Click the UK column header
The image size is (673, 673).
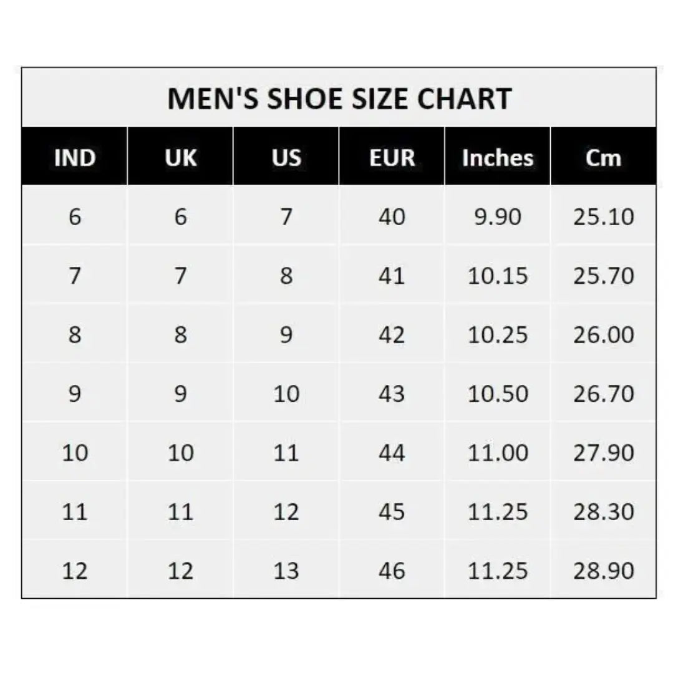pyautogui.click(x=180, y=158)
